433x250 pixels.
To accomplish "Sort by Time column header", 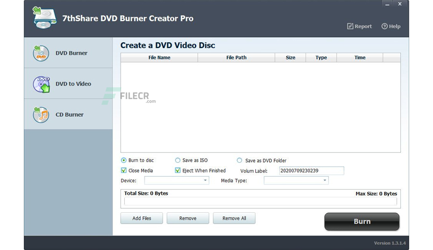I will pyautogui.click(x=360, y=57).
